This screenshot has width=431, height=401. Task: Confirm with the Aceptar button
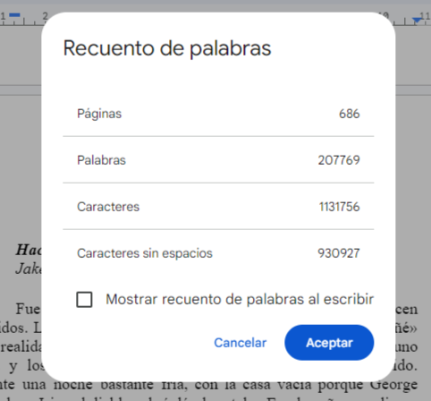pyautogui.click(x=329, y=343)
